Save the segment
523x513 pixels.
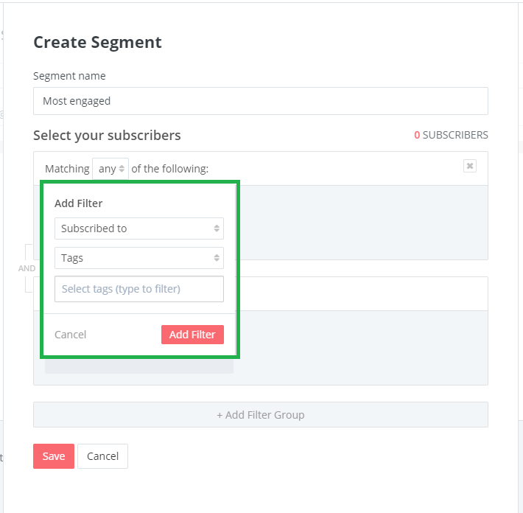tap(54, 456)
